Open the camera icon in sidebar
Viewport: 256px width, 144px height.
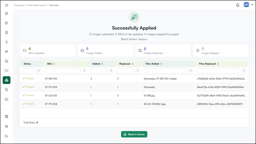click(x=6, y=99)
